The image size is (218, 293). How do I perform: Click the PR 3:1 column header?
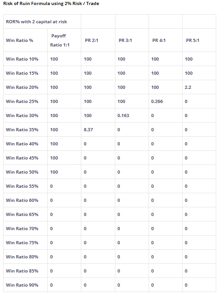coord(132,41)
